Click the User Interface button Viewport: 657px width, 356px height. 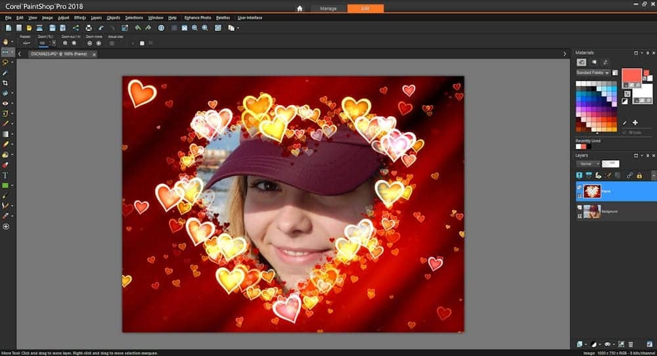[249, 18]
